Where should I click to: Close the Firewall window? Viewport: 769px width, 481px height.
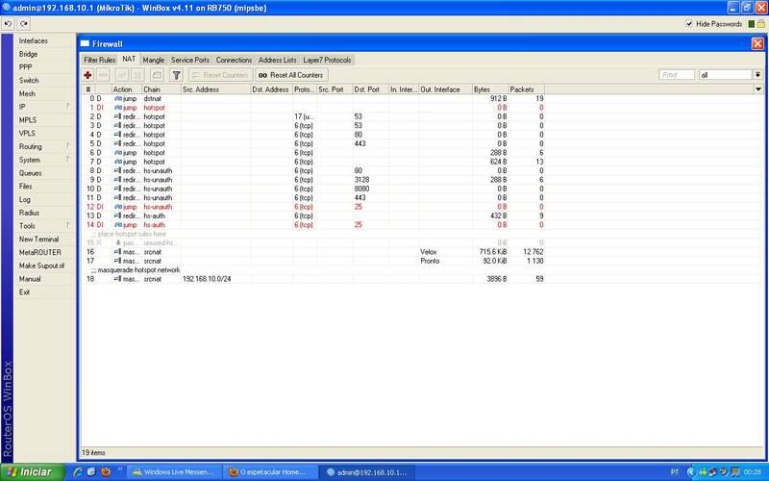[757, 43]
